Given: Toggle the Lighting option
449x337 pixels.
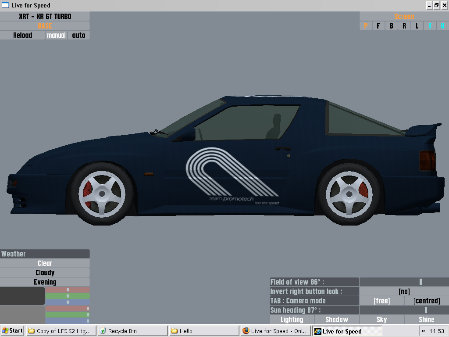Looking at the screenshot, I should pos(292,319).
